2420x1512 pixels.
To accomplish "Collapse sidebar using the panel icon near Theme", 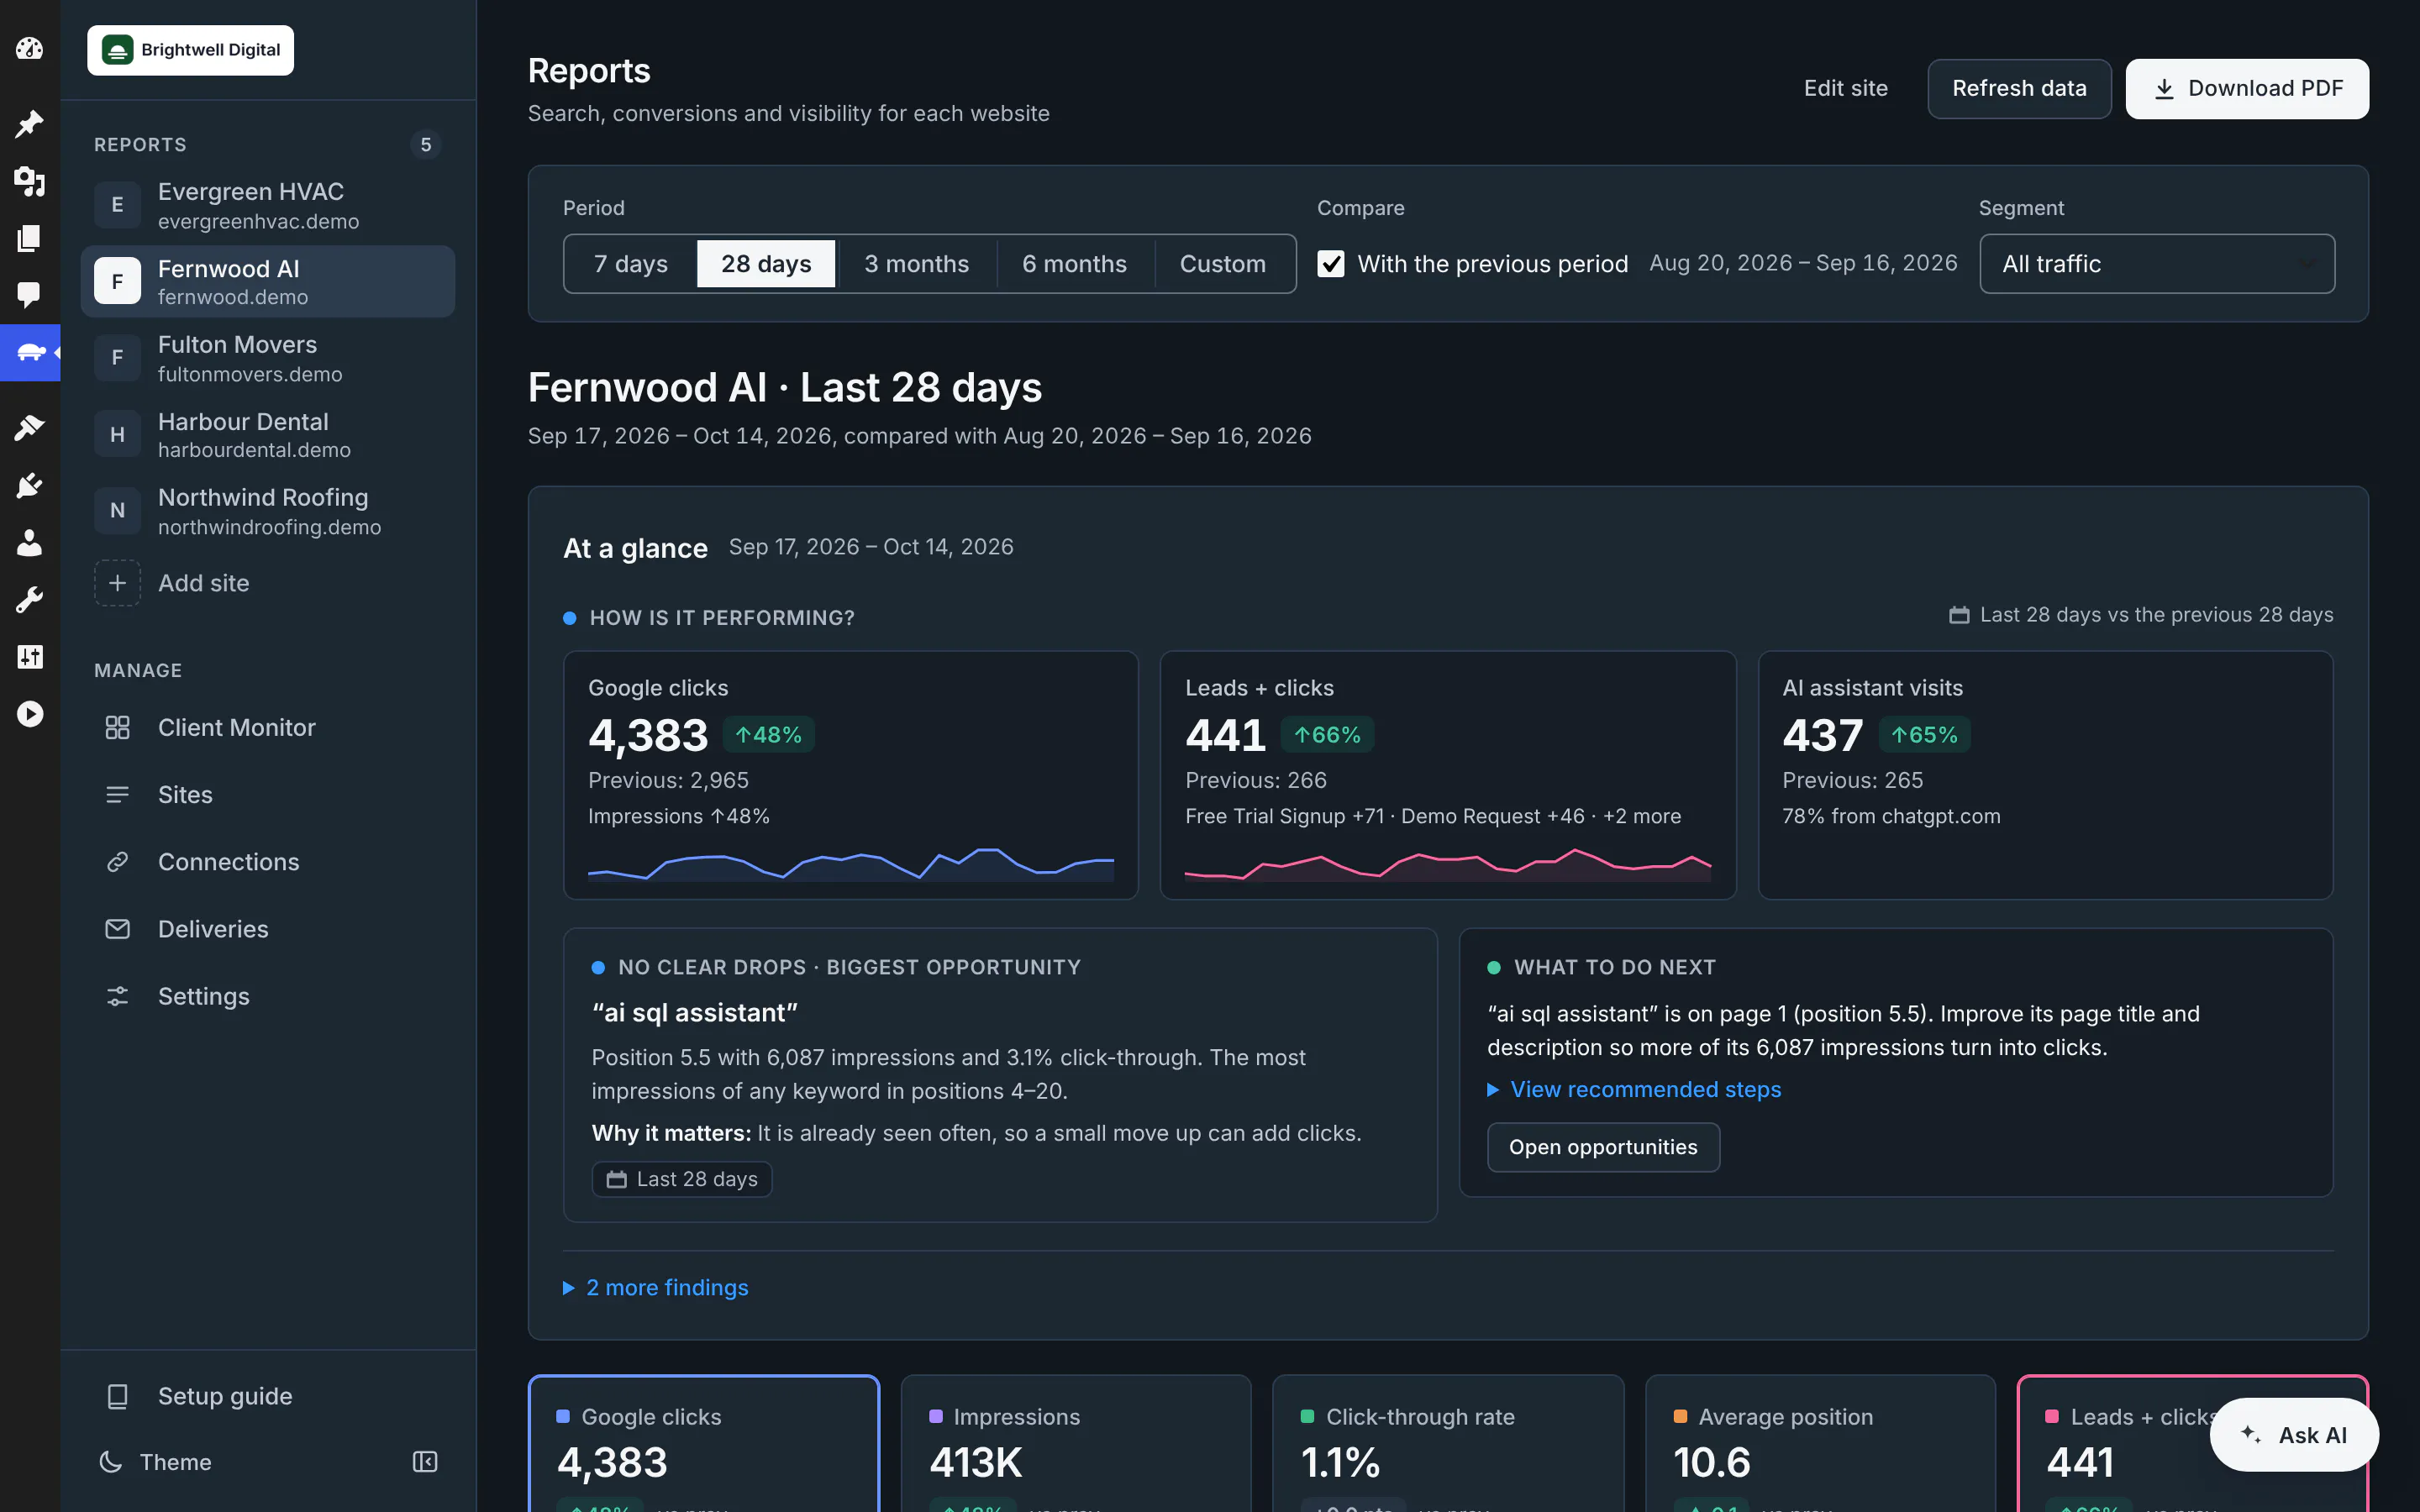I will point(425,1462).
